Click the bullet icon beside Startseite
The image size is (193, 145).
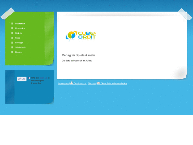(12, 24)
